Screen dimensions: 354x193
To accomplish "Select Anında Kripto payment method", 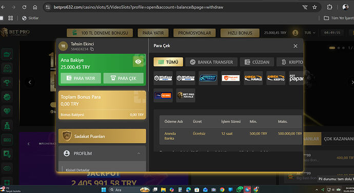I will (276, 78).
